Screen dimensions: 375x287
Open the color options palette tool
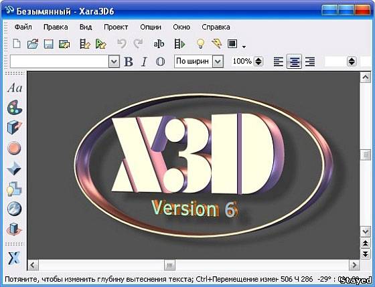pyautogui.click(x=15, y=107)
